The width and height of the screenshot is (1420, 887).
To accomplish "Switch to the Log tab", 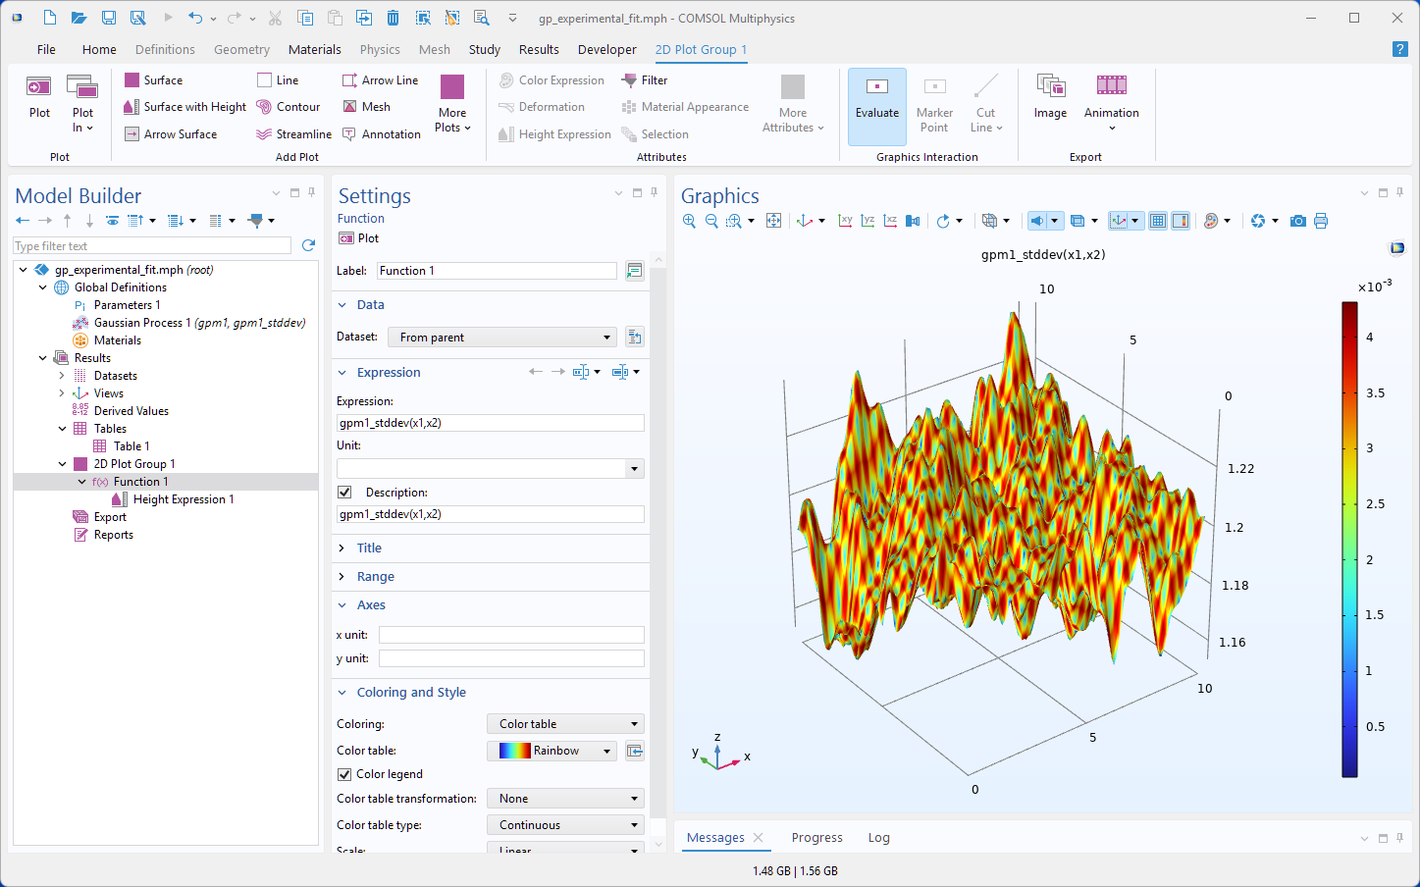I will pyautogui.click(x=878, y=838).
